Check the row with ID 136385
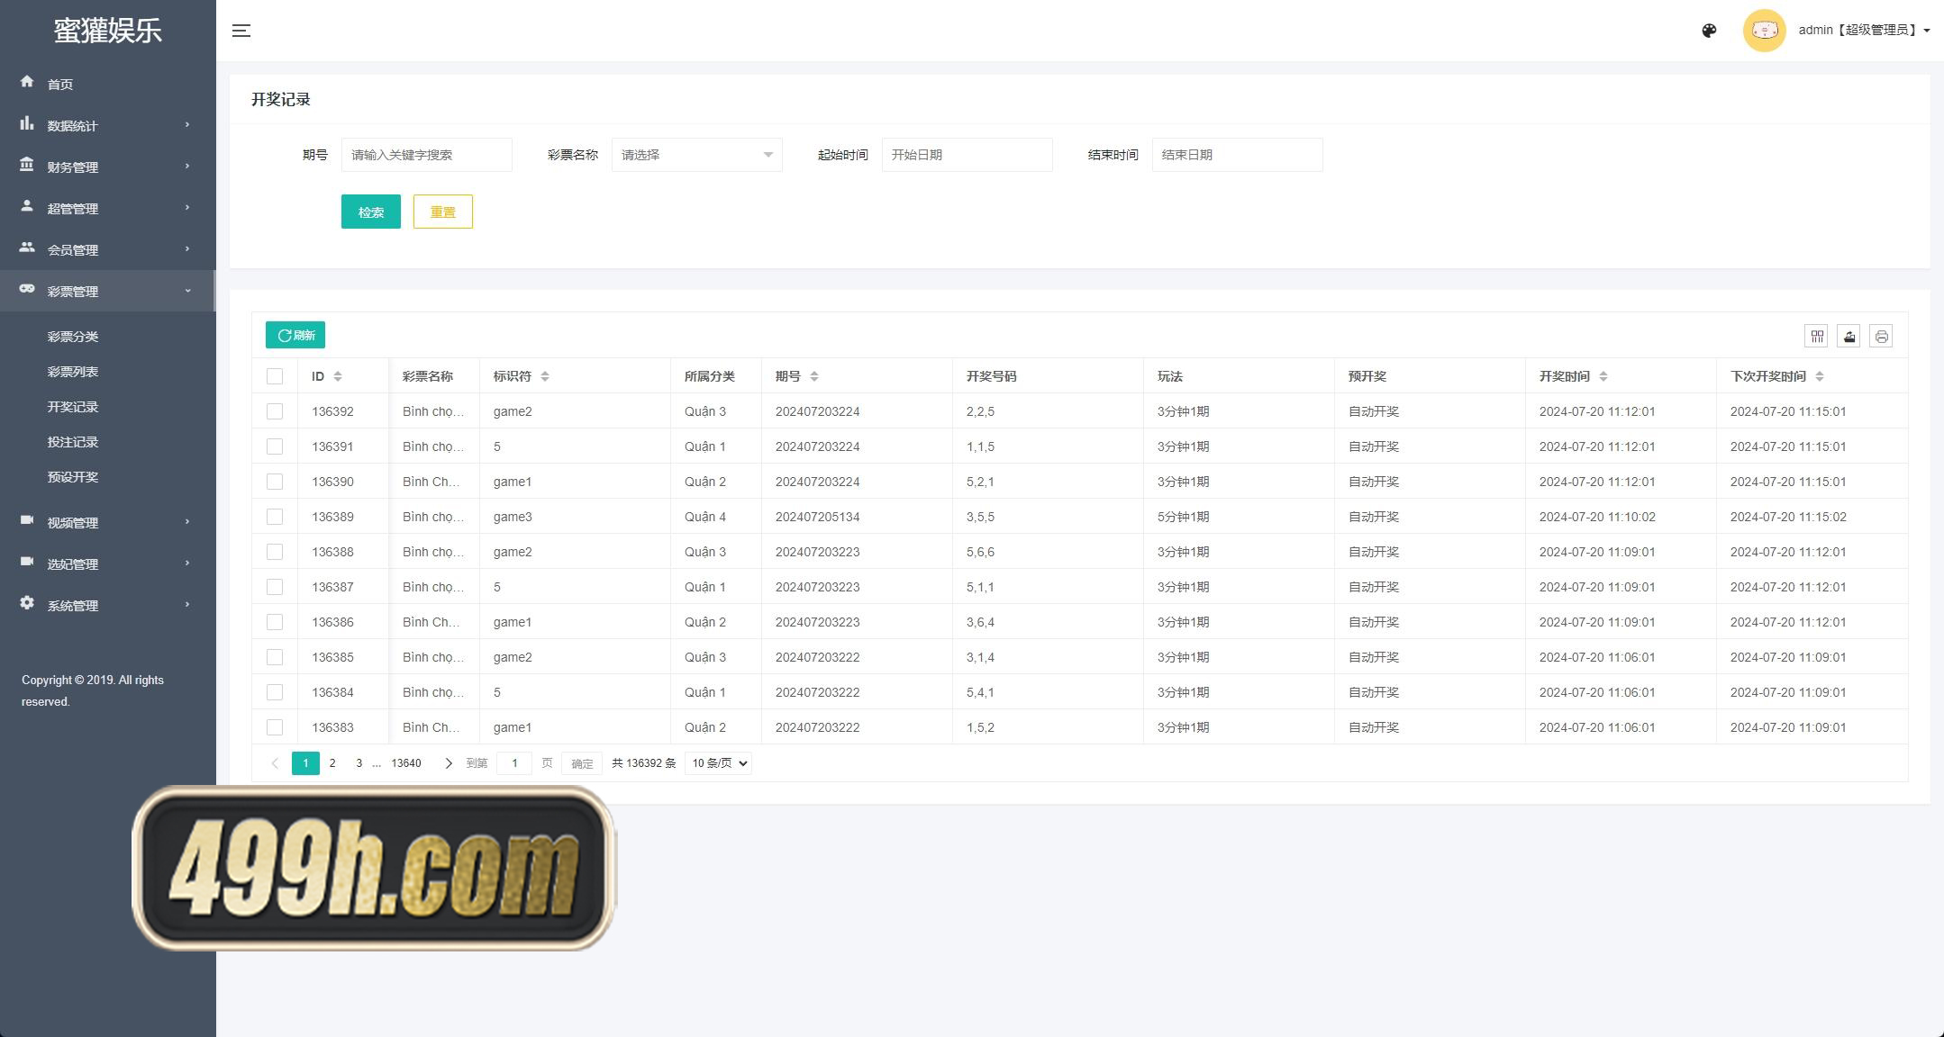The width and height of the screenshot is (1944, 1037). tap(275, 657)
